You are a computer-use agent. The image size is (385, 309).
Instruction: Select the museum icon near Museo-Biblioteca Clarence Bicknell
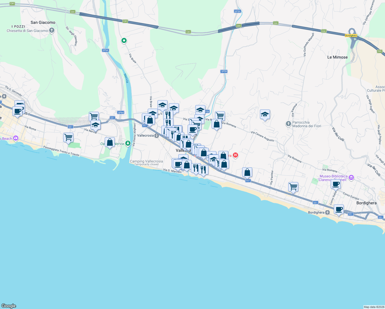351,178
